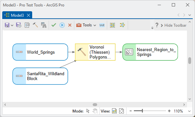Click the scroll down arrow of the vertical scrollbar
Viewport: 195px width, 117px height.
190,99
